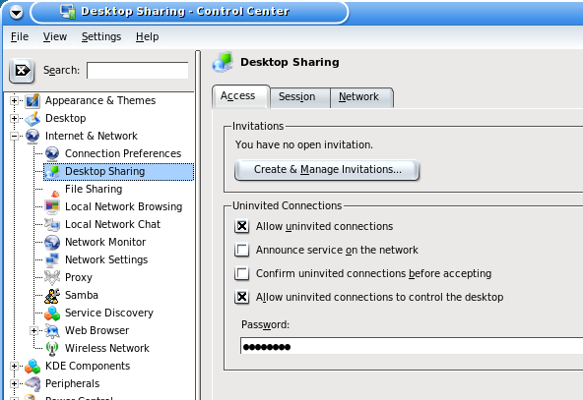Click the Proxy icon
Viewport: 583px width, 400px height.
pos(52,277)
